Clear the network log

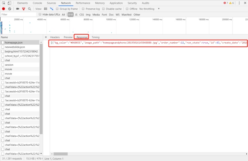[10, 9]
